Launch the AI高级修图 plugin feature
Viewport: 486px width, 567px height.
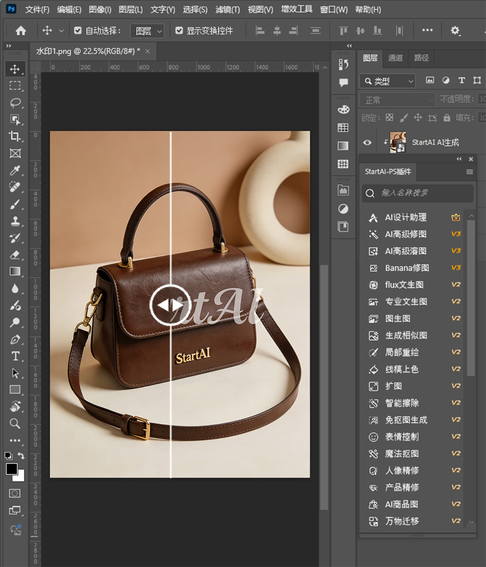[405, 234]
